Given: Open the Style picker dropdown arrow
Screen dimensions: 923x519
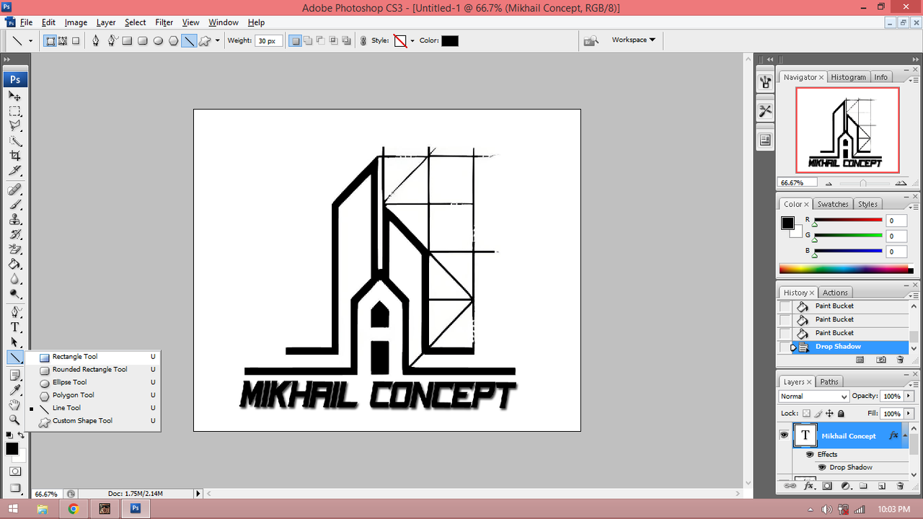Looking at the screenshot, I should point(412,41).
